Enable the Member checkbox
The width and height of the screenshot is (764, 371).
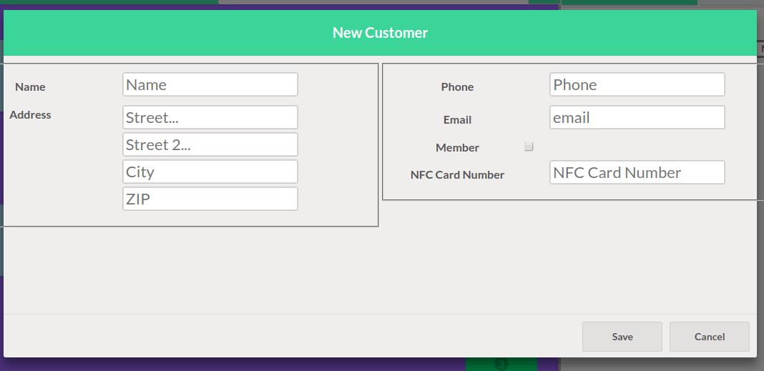pos(529,147)
